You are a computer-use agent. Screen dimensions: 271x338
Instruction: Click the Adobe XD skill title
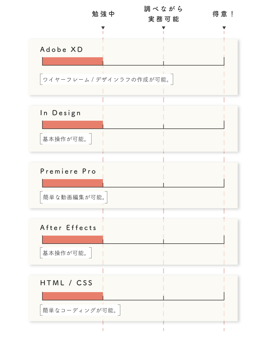pyautogui.click(x=62, y=50)
